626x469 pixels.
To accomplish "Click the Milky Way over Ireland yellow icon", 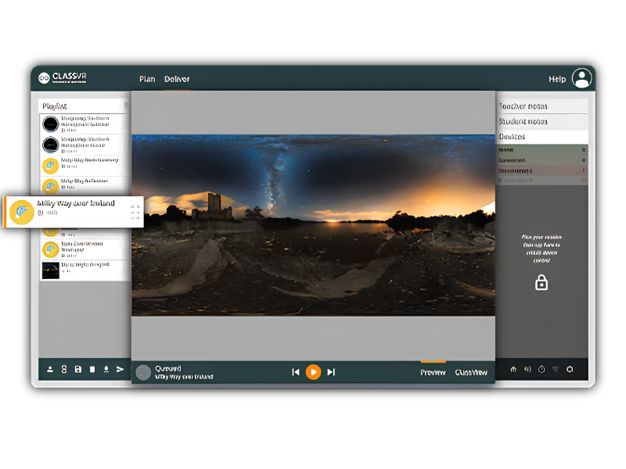I will pos(22,212).
